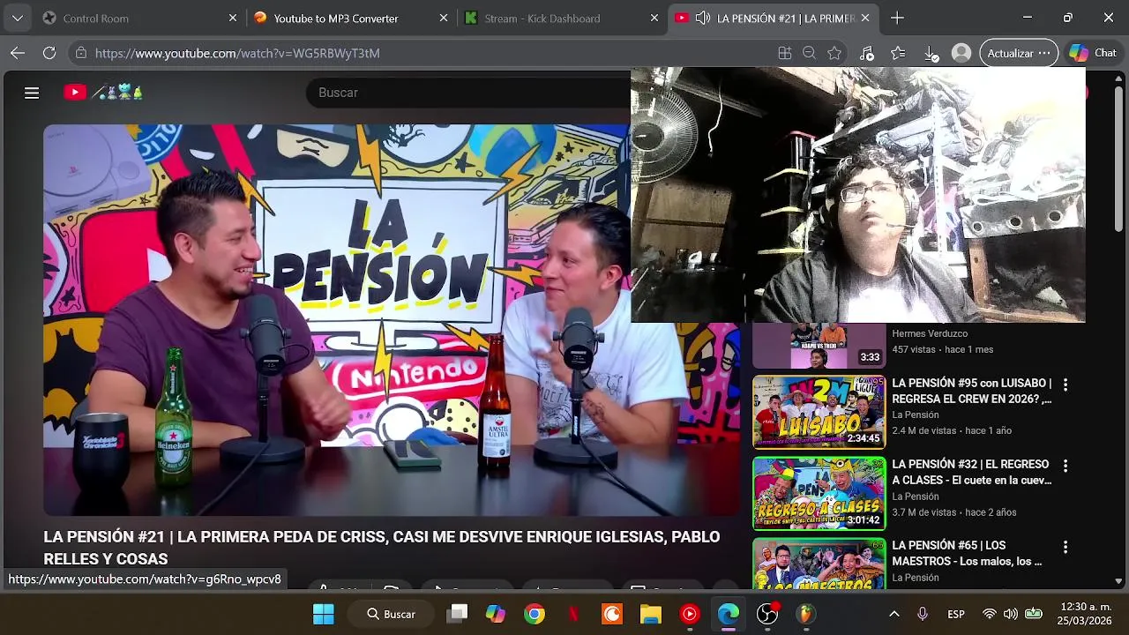Open the Hermes Verduzco video thumbnail
1129x635 pixels.
pos(819,346)
